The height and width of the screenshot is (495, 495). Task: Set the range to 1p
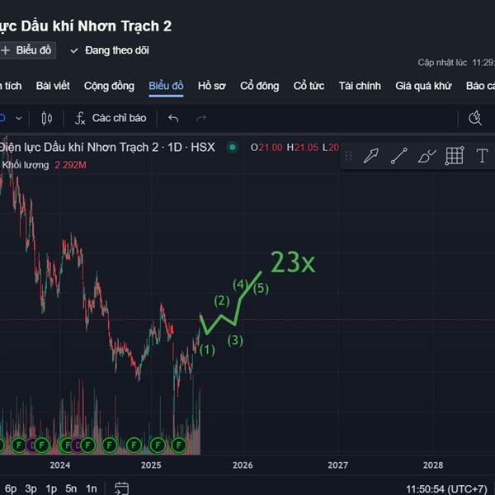(51, 488)
